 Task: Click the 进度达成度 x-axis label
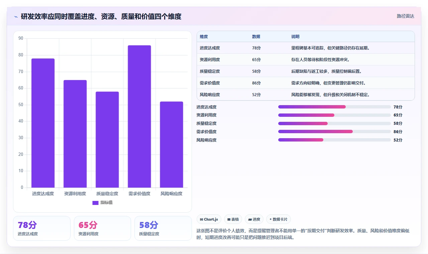pos(43,194)
